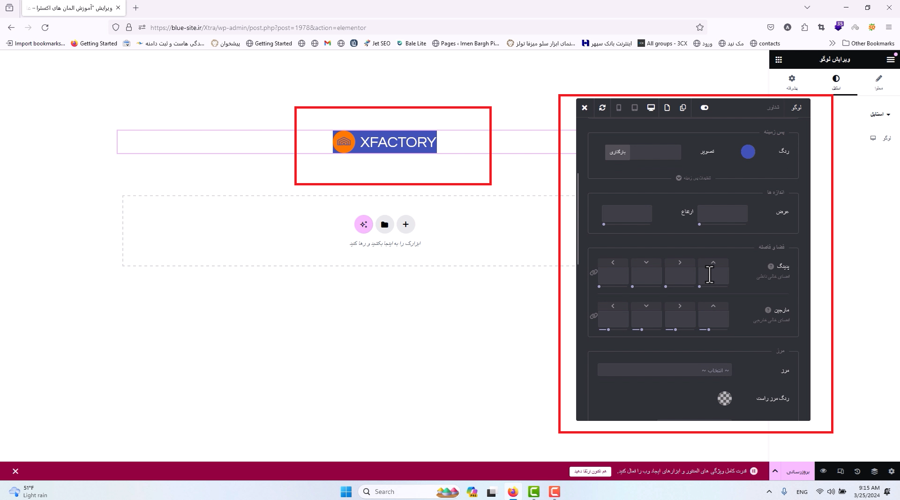Open the blue background color picker

(x=748, y=152)
